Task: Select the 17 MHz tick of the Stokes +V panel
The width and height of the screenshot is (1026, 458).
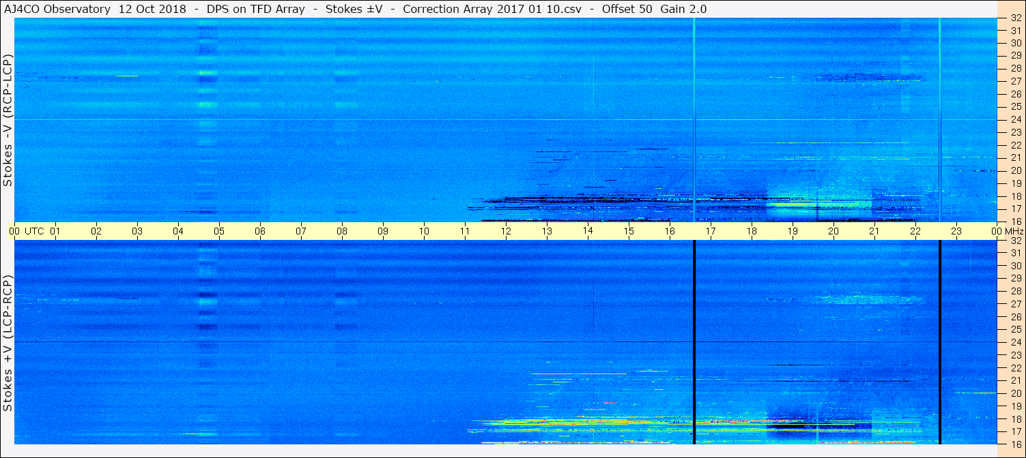Action: tap(1016, 432)
